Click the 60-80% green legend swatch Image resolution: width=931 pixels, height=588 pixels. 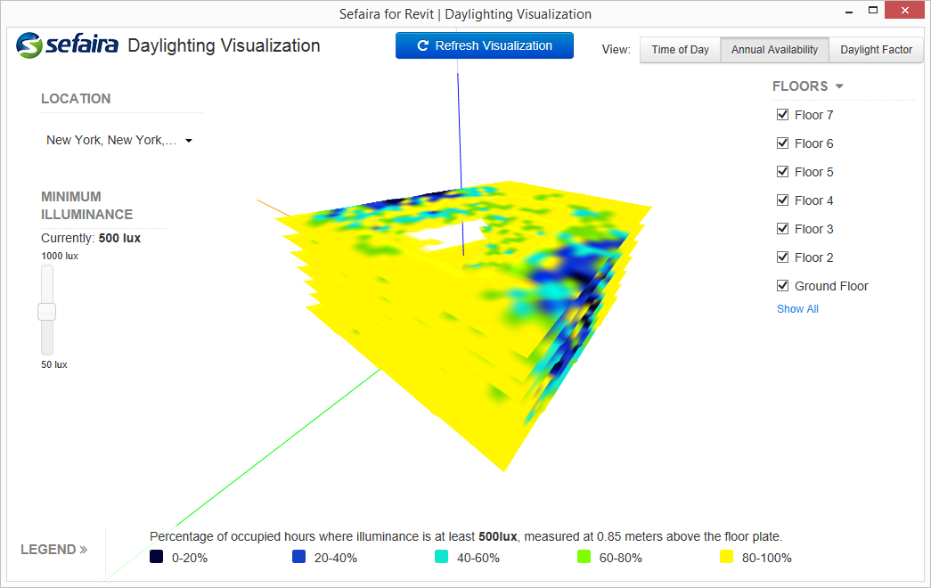584,558
